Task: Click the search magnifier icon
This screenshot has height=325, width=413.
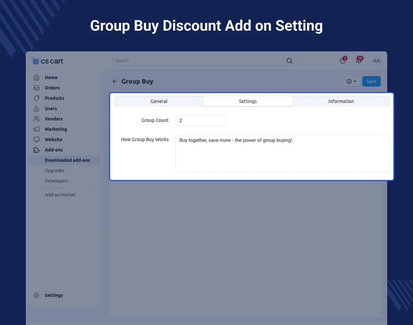Action: pyautogui.click(x=289, y=61)
